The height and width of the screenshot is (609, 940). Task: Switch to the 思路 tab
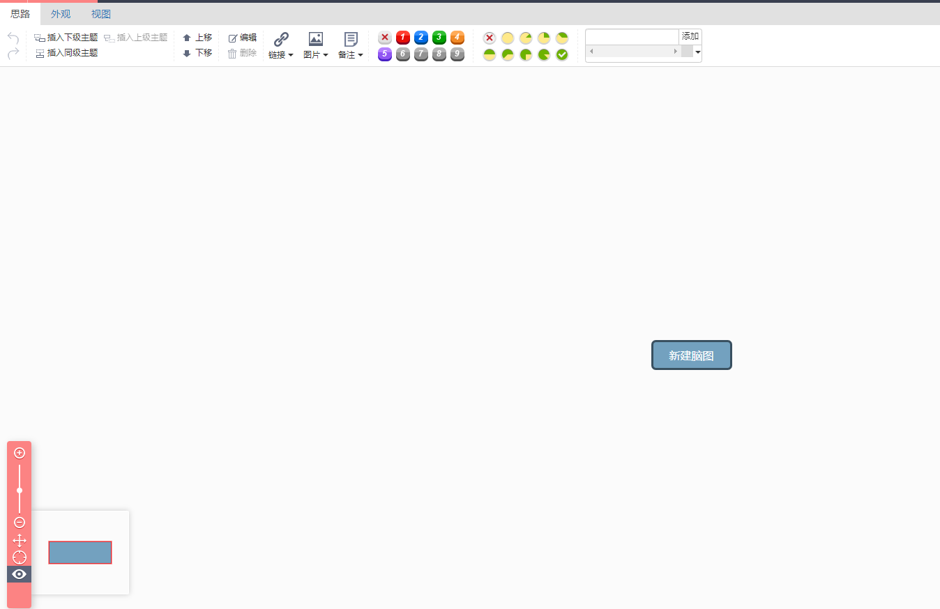(x=20, y=14)
